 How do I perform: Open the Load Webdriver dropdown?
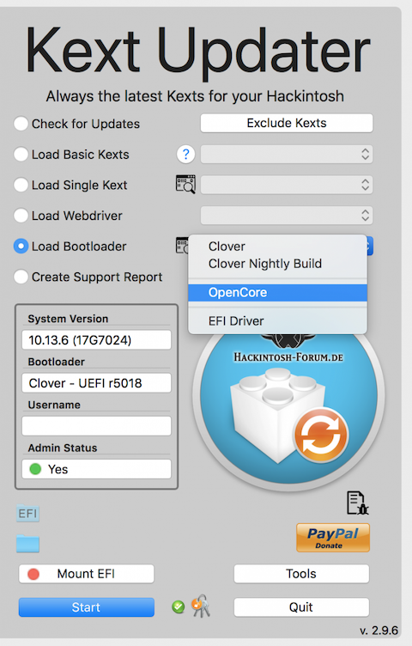tap(287, 216)
